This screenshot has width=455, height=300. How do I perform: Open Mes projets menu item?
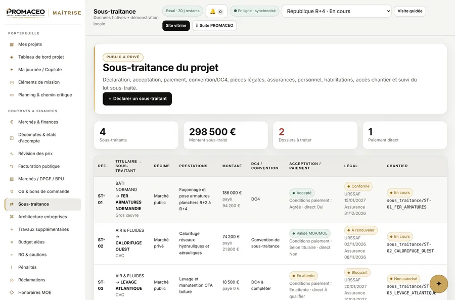point(43,44)
